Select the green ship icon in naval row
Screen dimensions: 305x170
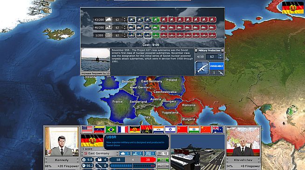(156, 35)
